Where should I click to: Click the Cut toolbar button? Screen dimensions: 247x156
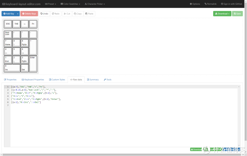pyautogui.click(x=67, y=13)
